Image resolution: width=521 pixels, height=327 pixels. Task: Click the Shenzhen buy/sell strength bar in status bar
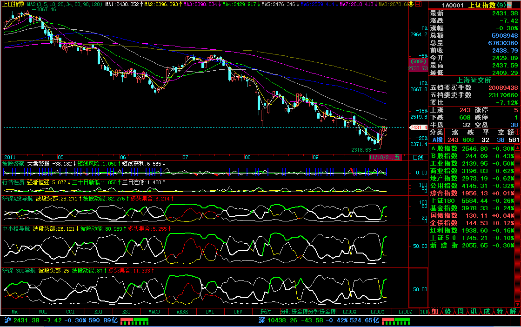[x=396, y=320]
